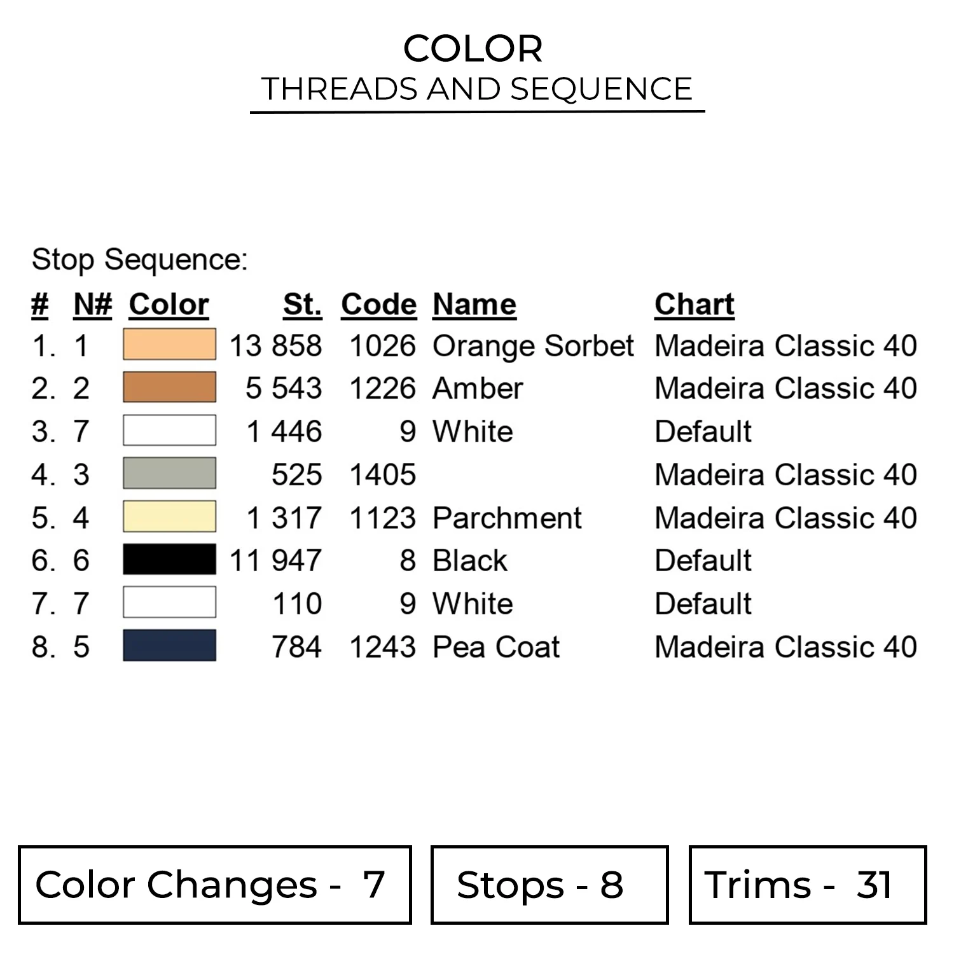954x954 pixels.
Task: Click the N# column header
Action: 92,305
